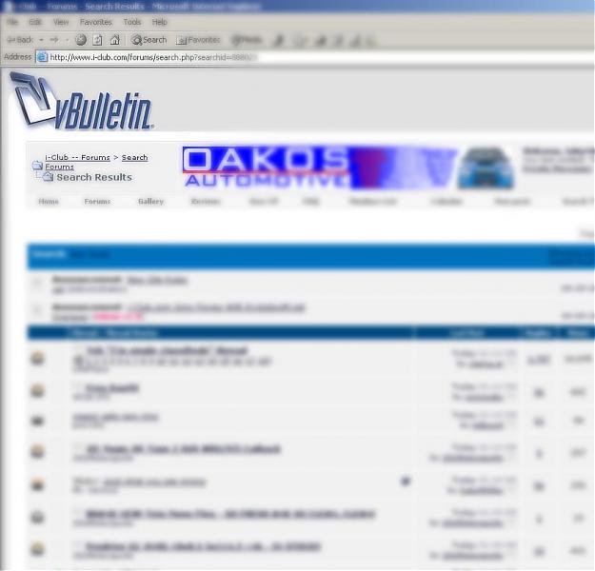Expand the Back button history dropdown arrow
595x571 pixels.
coord(41,40)
